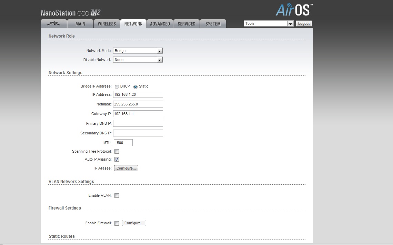Open the Ubiquiti logo tab
Screen dimensions: 393x245
coord(54,24)
